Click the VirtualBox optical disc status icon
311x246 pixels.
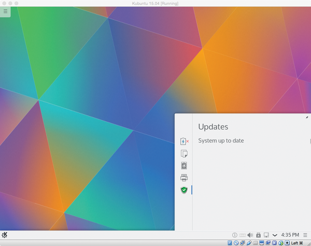[236, 243]
